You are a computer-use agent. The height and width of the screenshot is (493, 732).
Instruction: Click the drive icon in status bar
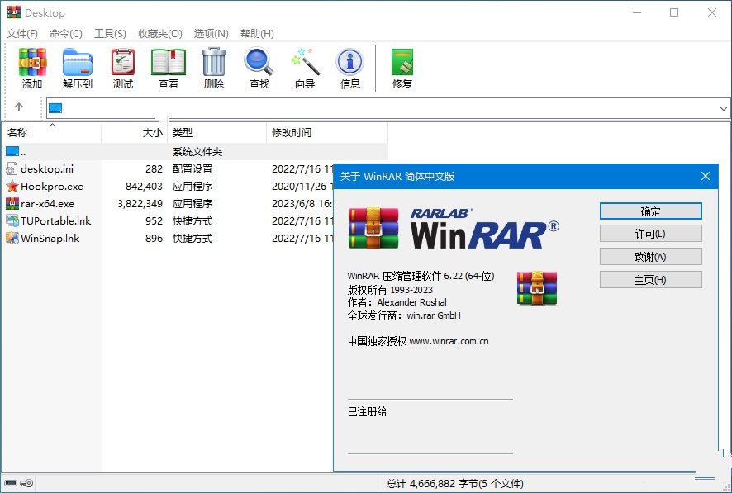pos(11,483)
